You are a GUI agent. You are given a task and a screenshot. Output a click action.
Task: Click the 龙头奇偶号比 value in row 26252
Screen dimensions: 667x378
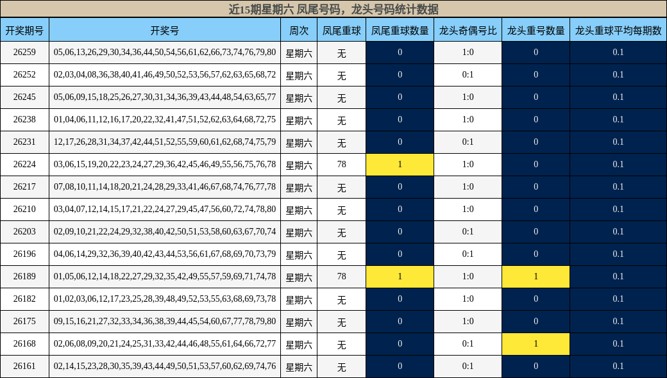[468, 75]
